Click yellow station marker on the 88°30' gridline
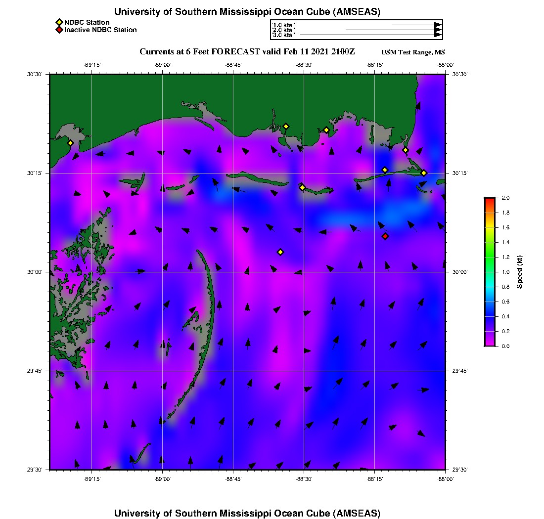The height and width of the screenshot is (519, 544). tap(302, 187)
